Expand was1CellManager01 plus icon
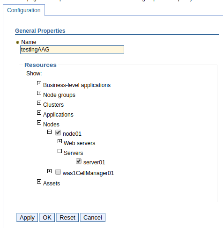Viewport: 223px width, 228px height. [49, 171]
